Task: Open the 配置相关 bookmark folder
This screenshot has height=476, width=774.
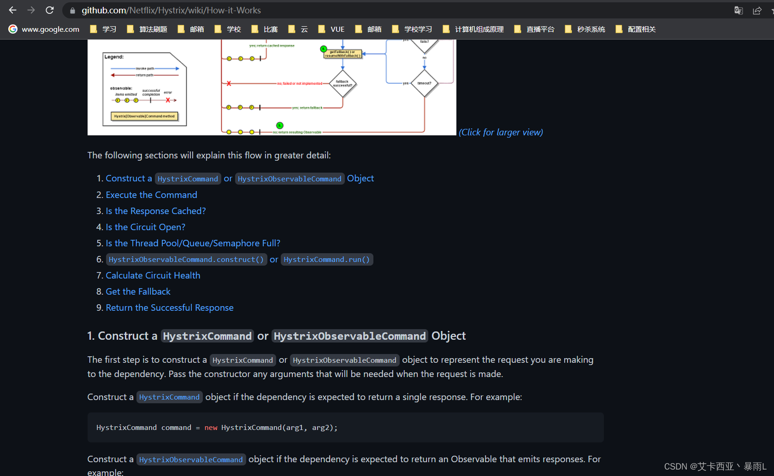Action: click(x=636, y=29)
